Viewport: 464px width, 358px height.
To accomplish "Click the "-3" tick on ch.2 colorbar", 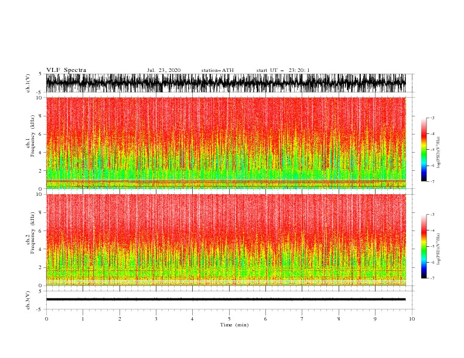I will [x=432, y=215].
